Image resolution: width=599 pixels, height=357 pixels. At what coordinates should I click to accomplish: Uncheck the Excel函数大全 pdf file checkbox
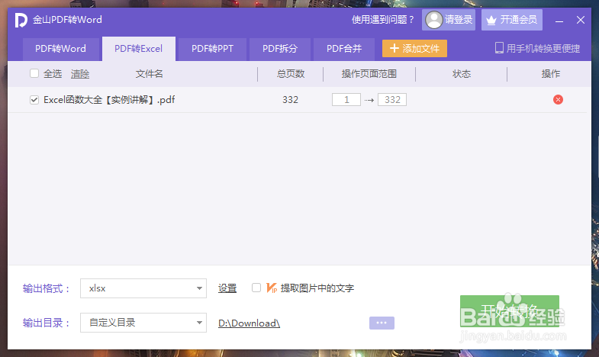tap(34, 100)
